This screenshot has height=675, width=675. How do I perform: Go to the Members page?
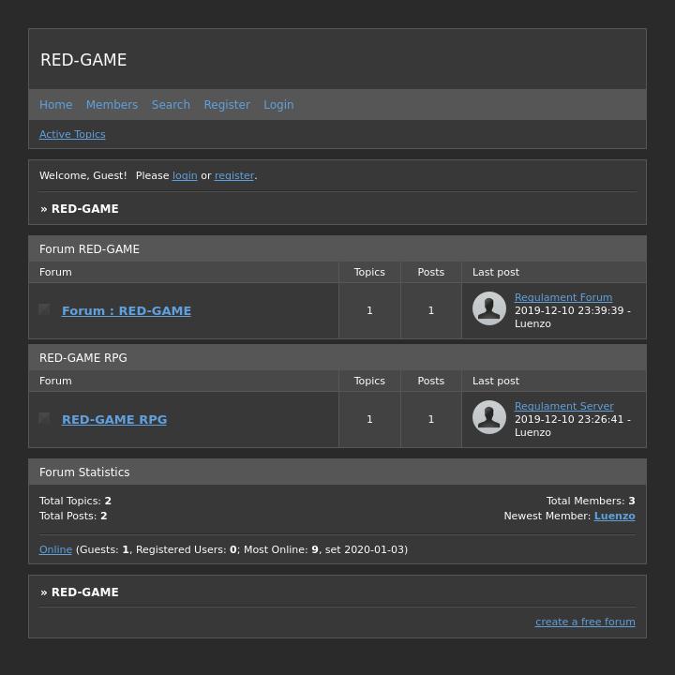pyautogui.click(x=112, y=105)
